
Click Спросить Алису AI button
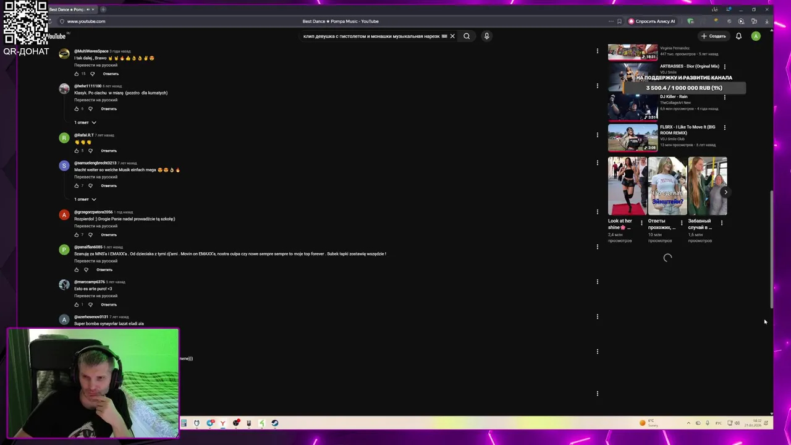point(651,21)
